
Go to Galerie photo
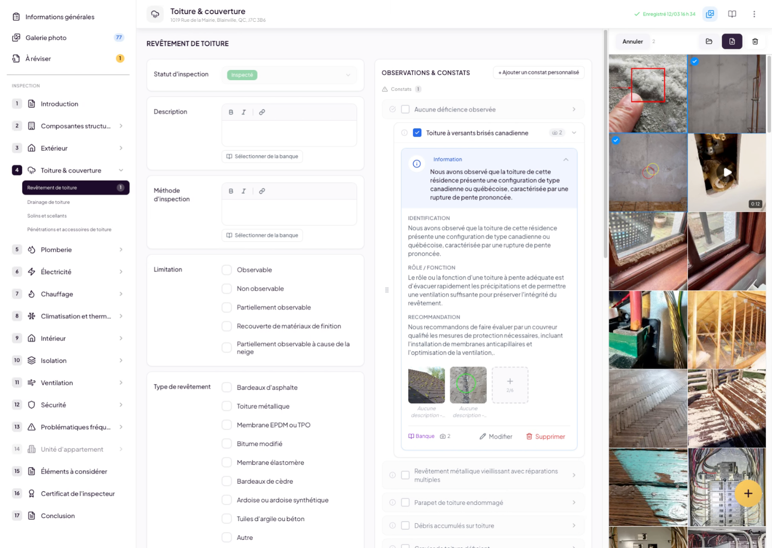point(46,38)
